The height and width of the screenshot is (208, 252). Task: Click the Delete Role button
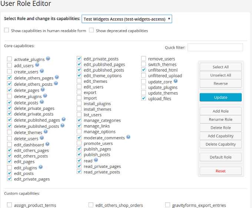220,128
